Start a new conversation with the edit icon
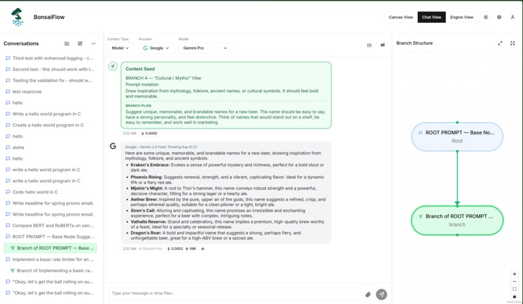 80,44
